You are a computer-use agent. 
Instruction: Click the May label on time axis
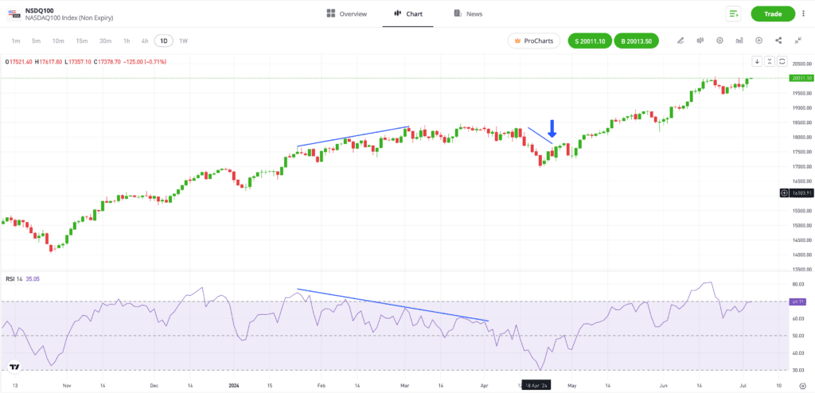pyautogui.click(x=572, y=387)
